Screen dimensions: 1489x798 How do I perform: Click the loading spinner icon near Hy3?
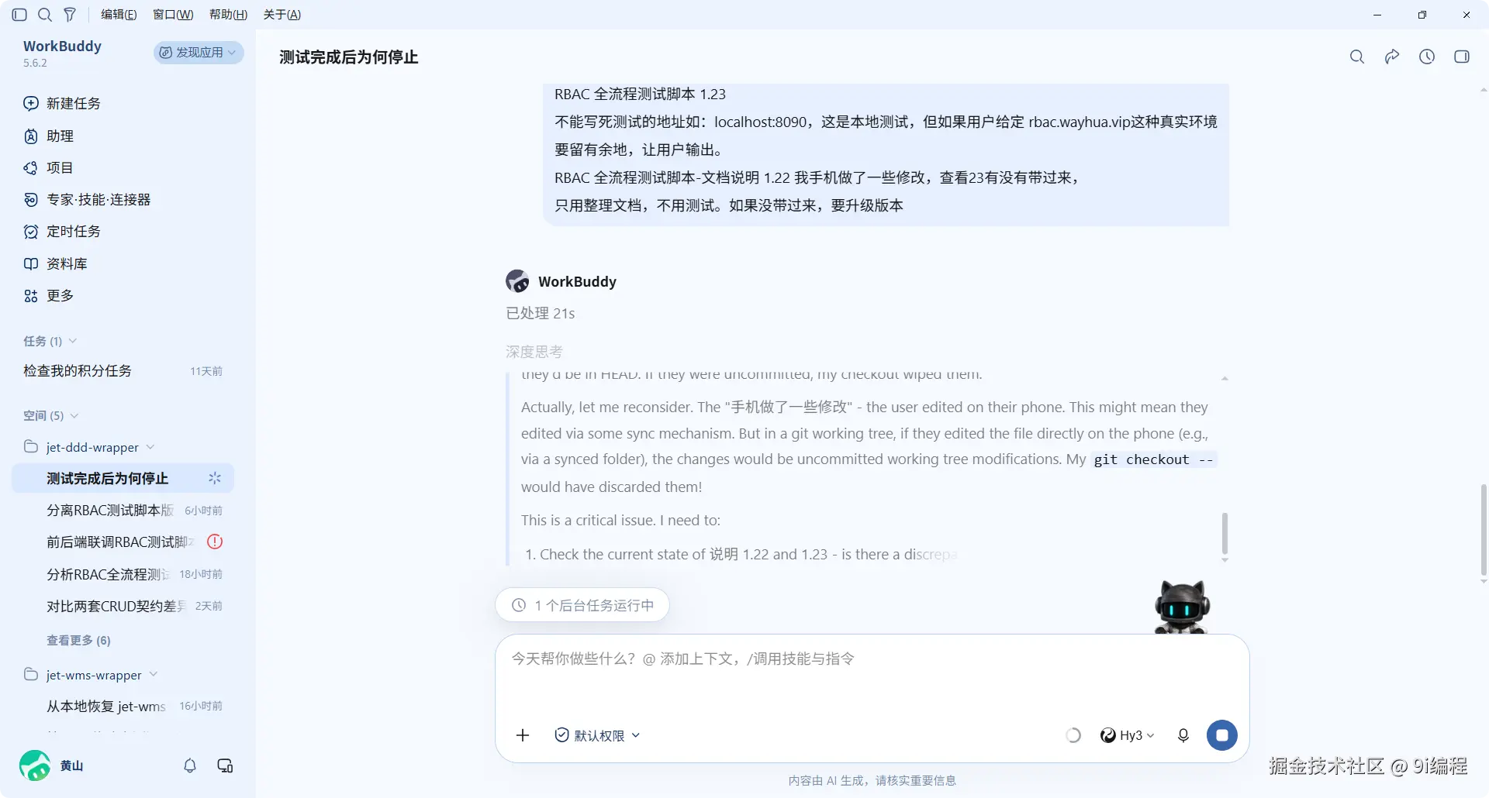pos(1073,735)
